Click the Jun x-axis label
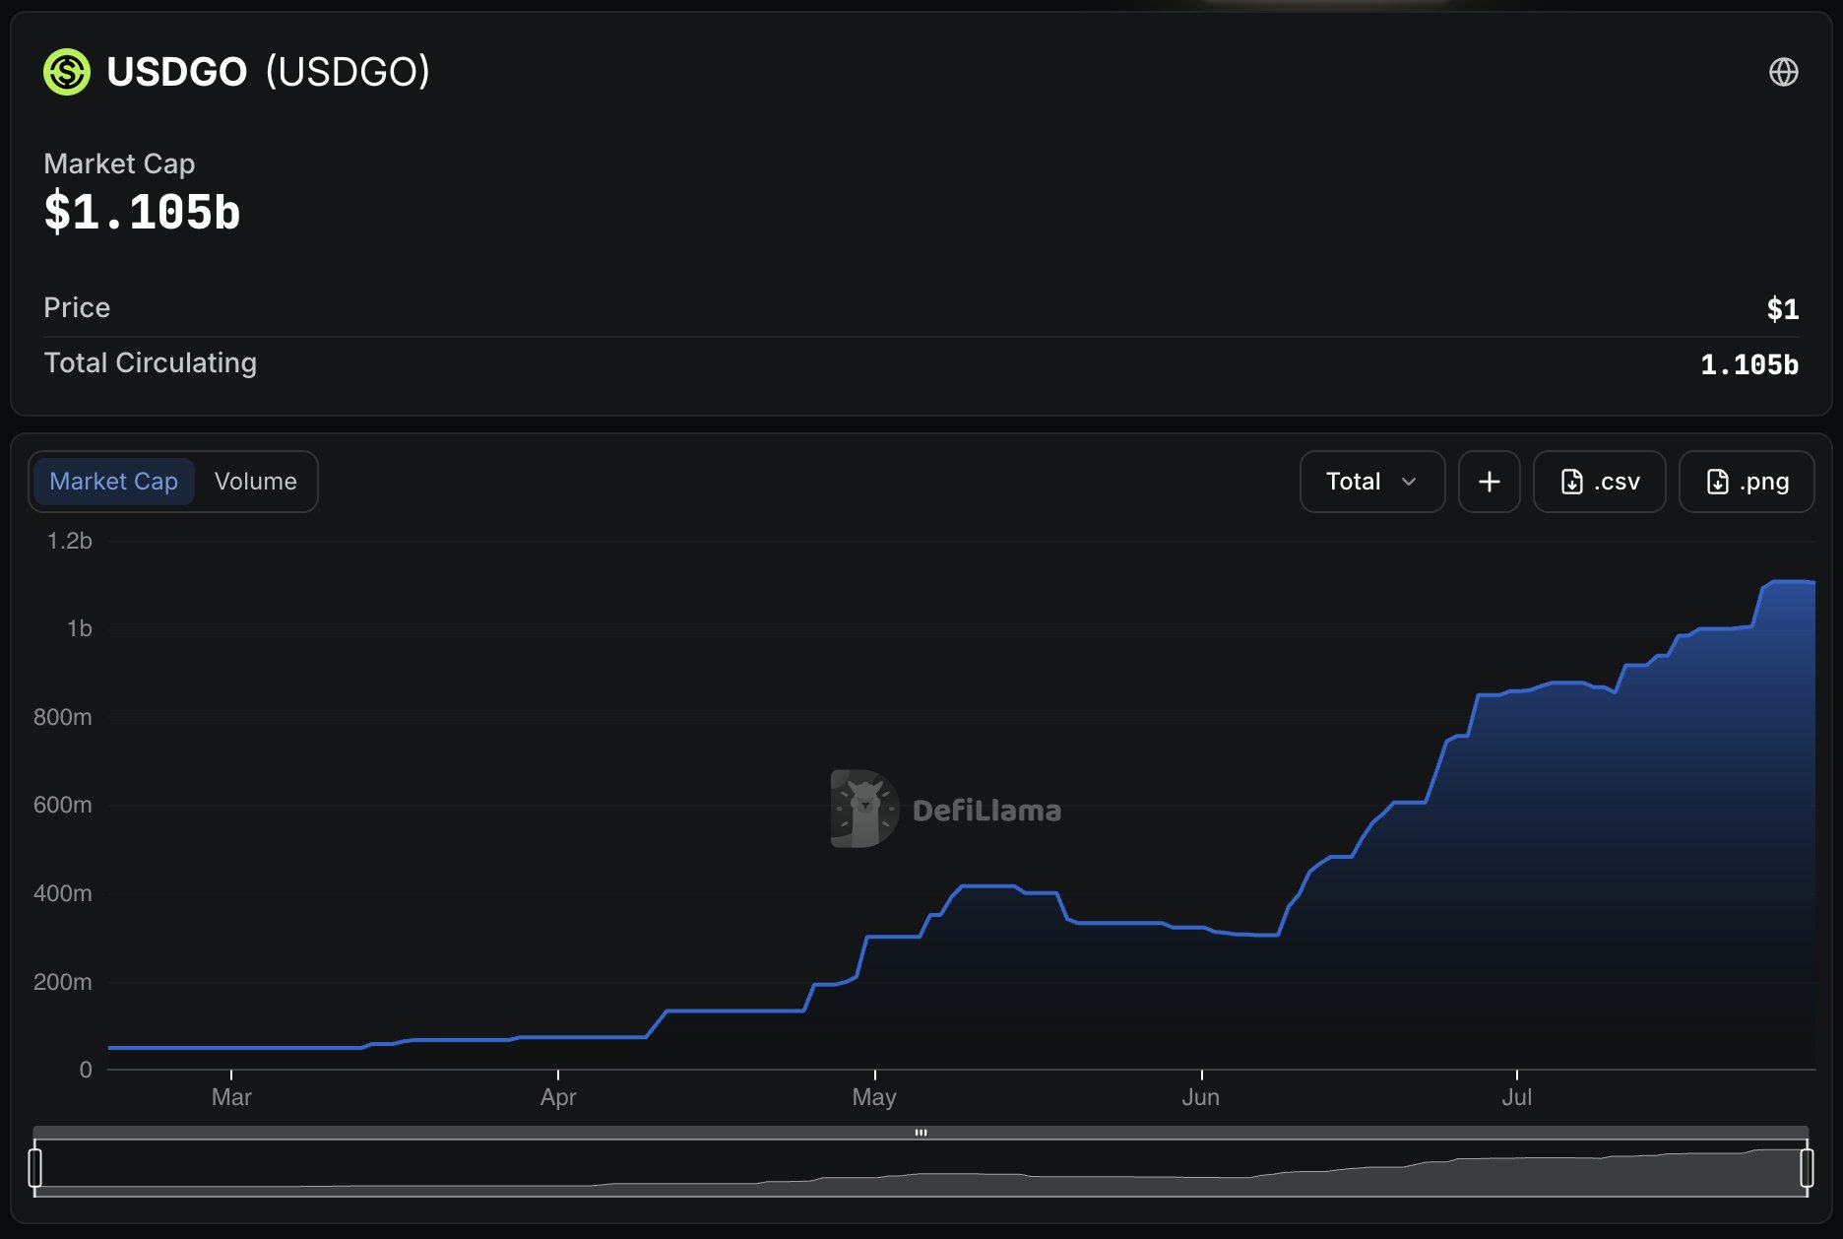Viewport: 1843px width, 1239px height. coord(1201,1097)
